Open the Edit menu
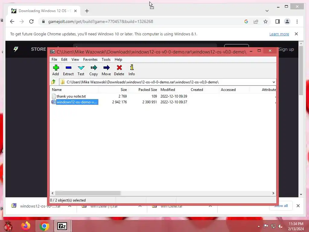The image size is (309, 232). point(64,60)
